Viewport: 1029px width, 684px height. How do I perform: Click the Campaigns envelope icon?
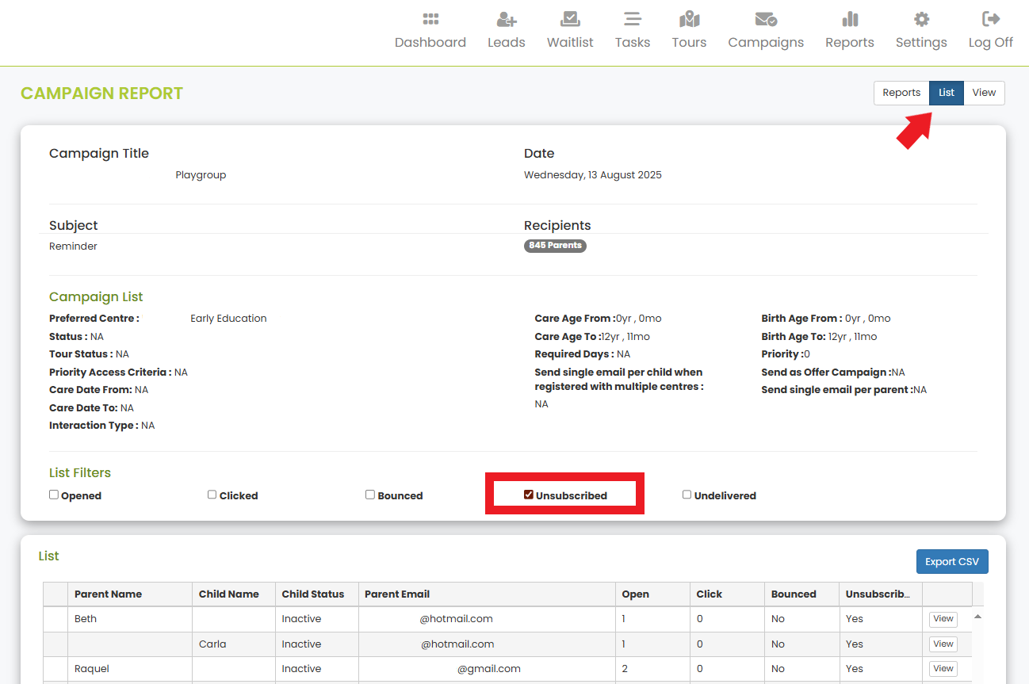(766, 19)
